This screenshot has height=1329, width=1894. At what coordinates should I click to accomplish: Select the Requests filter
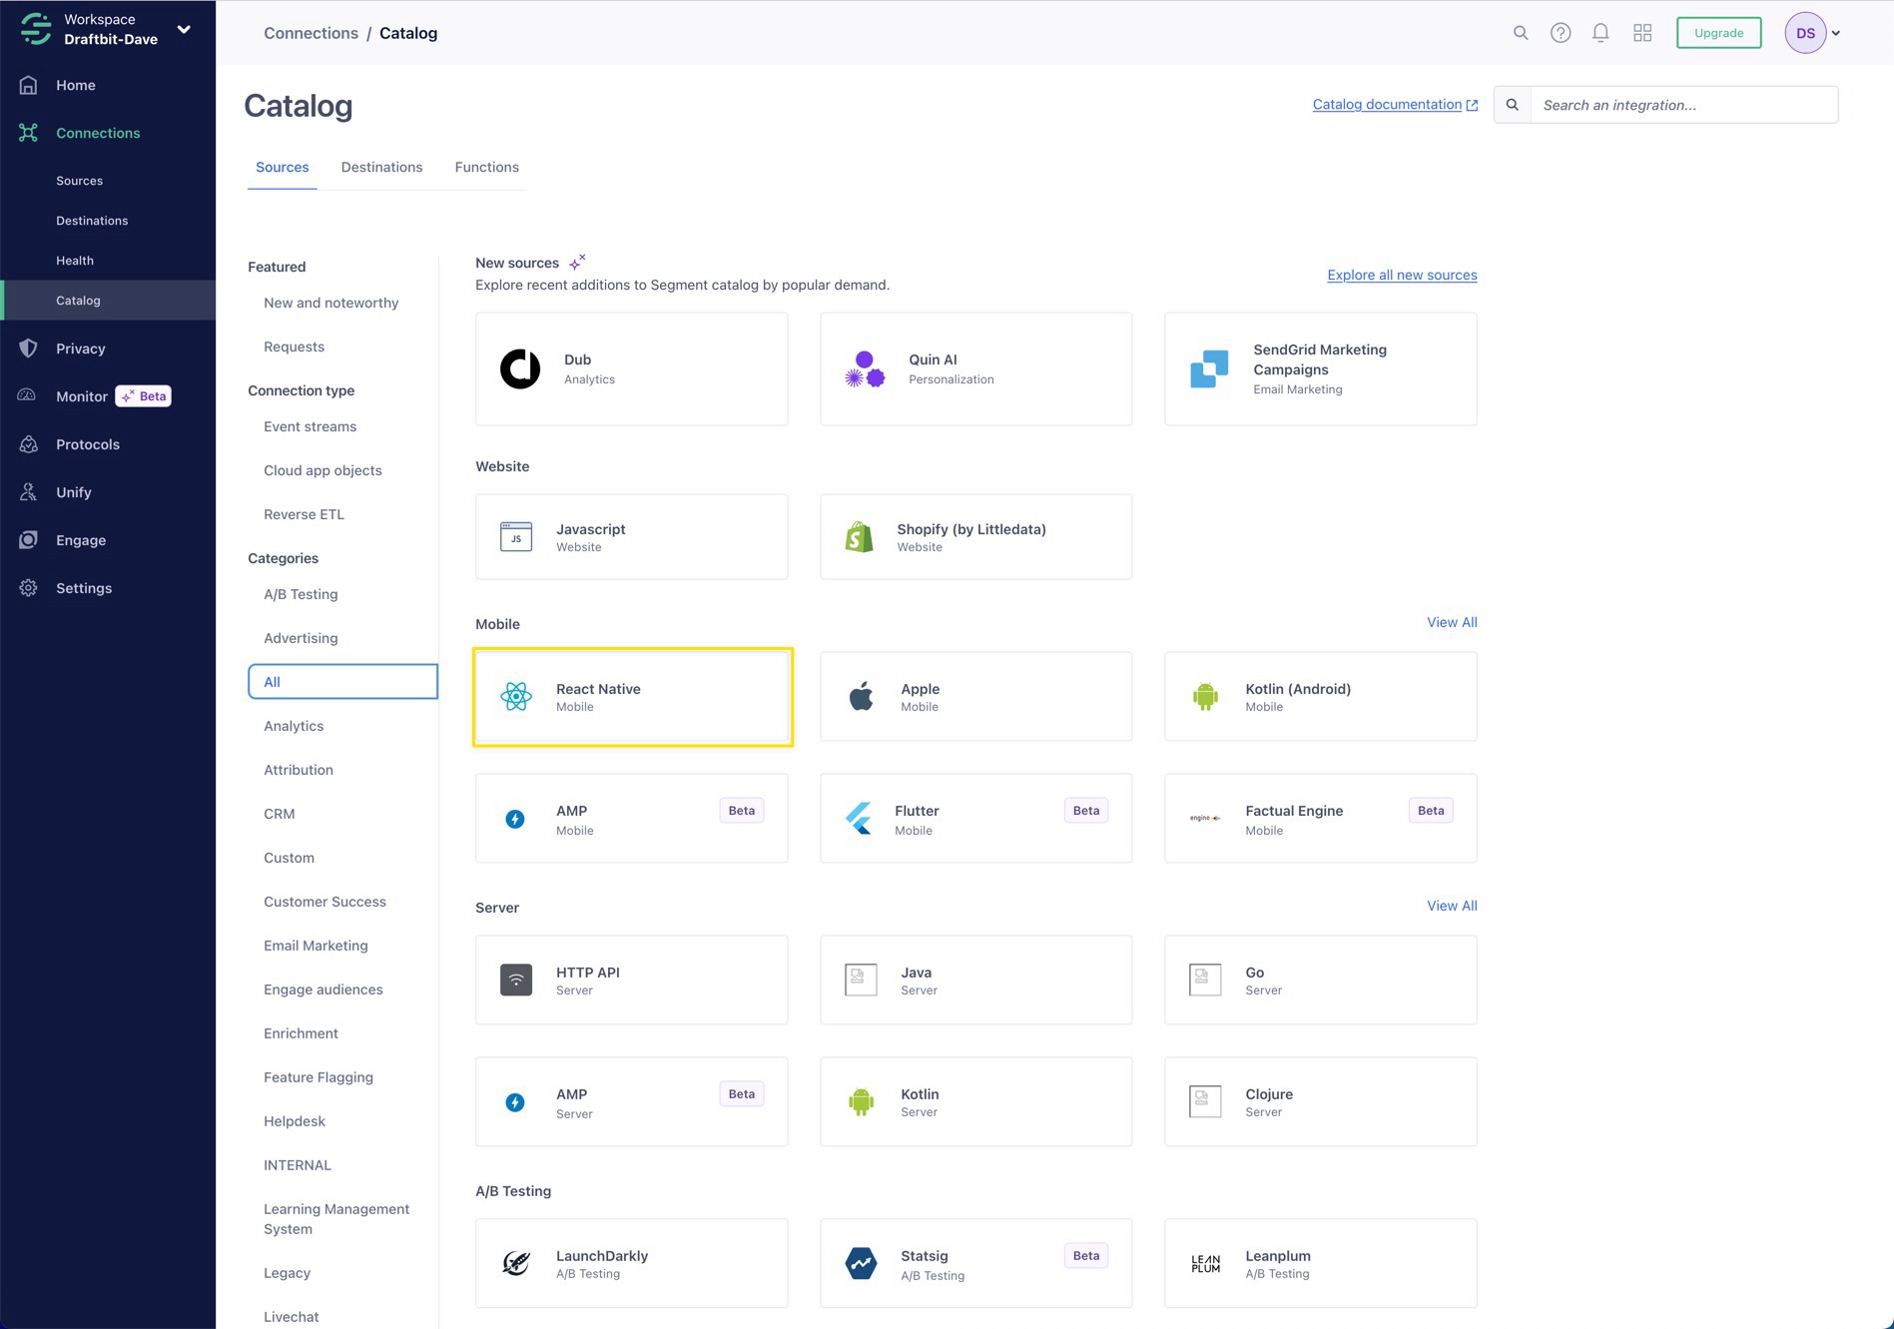[x=294, y=347]
